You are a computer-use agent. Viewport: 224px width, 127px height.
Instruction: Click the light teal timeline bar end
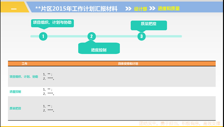(x=180, y=36)
